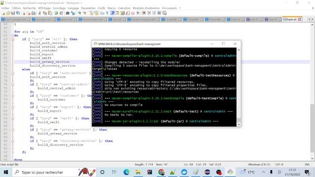Collapse the fold marker at line 87
315x177 pixels.
pos(13,130)
